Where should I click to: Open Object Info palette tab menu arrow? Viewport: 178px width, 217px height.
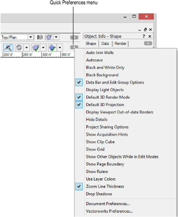pos(148,43)
